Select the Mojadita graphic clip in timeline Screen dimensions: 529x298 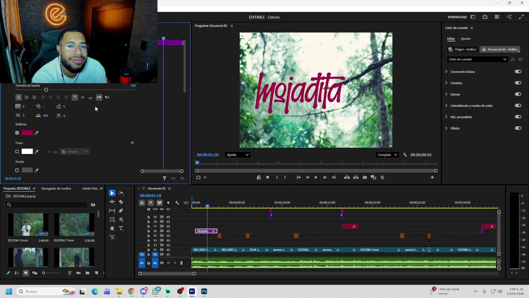click(206, 231)
